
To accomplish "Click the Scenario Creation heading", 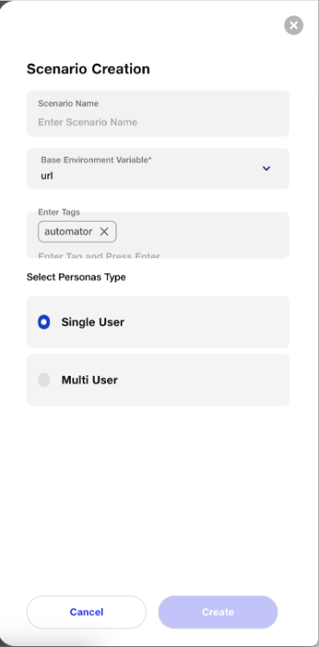I will (88, 68).
